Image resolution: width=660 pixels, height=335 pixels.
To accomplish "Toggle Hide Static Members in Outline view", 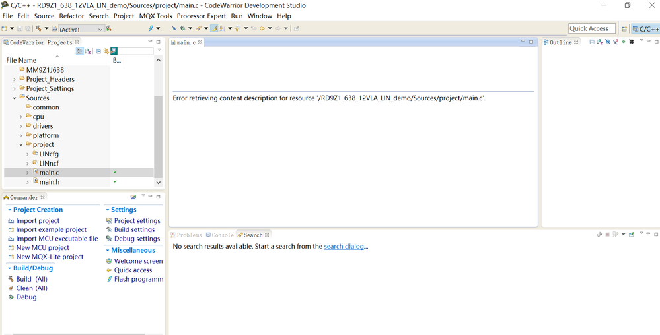I will (615, 42).
